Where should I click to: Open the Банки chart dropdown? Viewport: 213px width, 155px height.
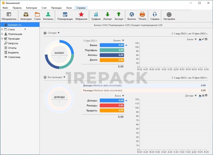[192, 39]
